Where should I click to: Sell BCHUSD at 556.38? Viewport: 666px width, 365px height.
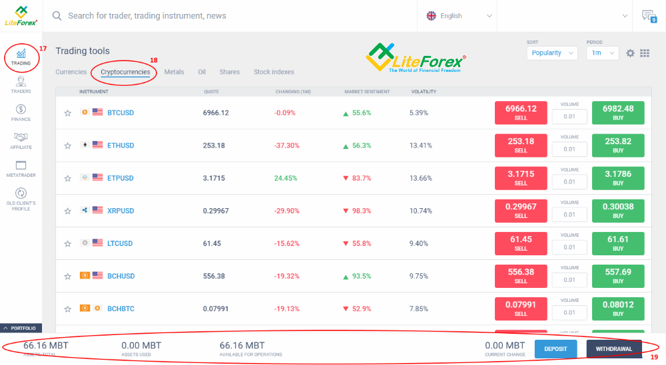click(x=521, y=276)
